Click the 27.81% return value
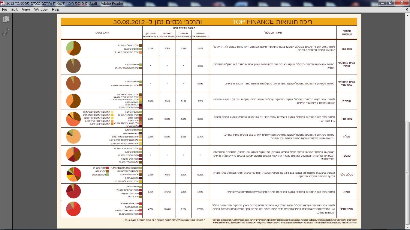This screenshot has width=410, height=230. [x=200, y=209]
